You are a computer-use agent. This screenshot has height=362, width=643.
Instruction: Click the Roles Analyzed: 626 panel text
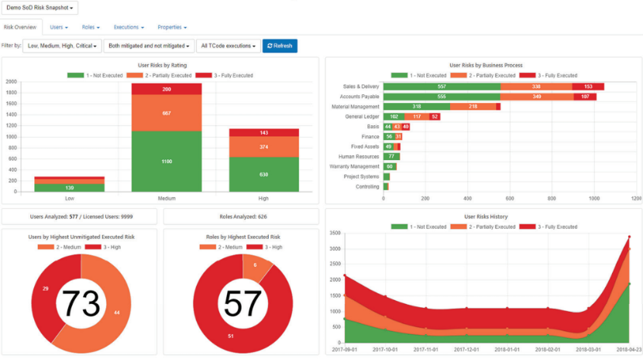click(x=243, y=217)
